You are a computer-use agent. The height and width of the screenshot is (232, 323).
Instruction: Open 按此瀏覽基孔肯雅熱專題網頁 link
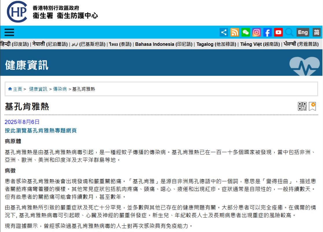[x=41, y=130]
